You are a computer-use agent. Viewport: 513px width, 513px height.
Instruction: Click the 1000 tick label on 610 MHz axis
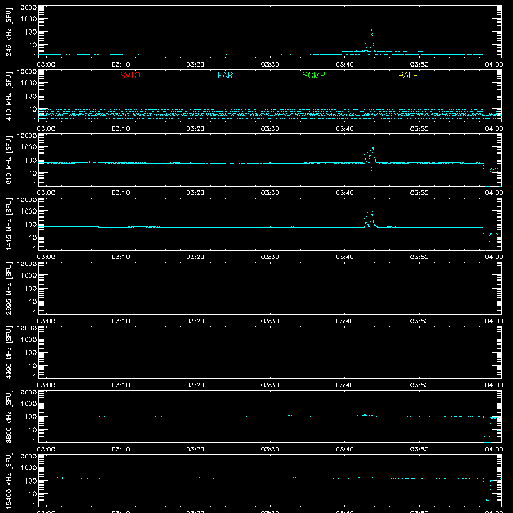click(x=29, y=147)
